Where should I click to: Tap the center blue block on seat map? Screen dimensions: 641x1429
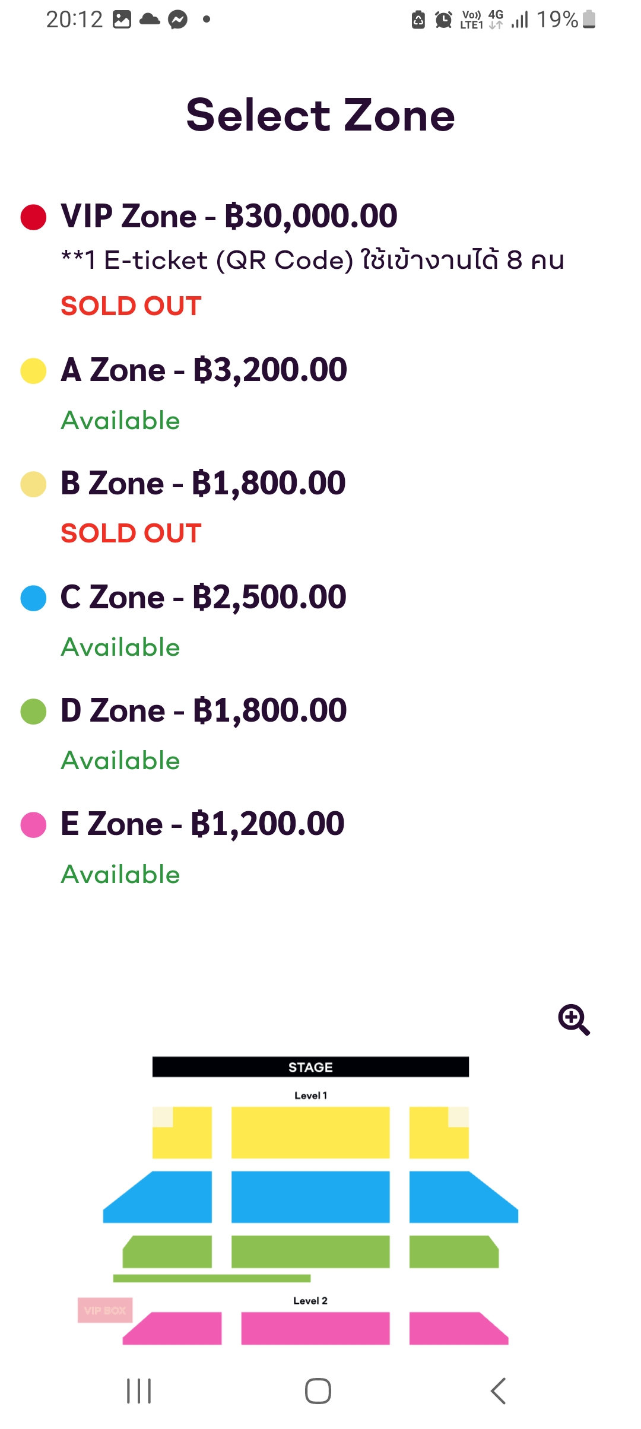[310, 1196]
